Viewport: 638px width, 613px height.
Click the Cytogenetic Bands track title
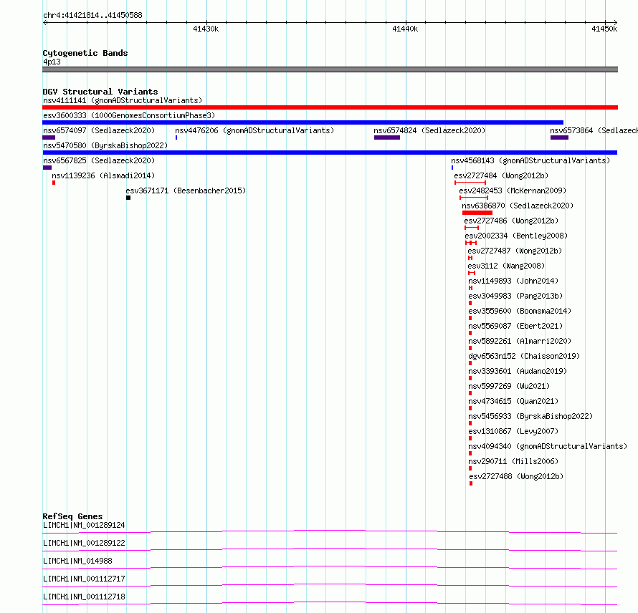(85, 53)
